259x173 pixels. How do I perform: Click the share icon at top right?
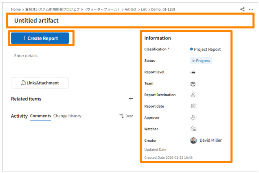(243, 9)
